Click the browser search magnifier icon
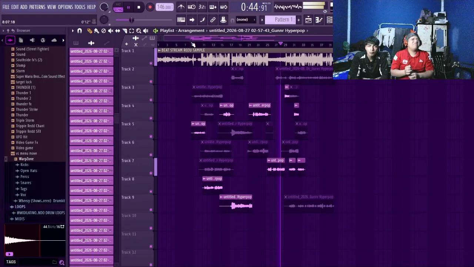This screenshot has width=474, height=267. click(x=62, y=263)
